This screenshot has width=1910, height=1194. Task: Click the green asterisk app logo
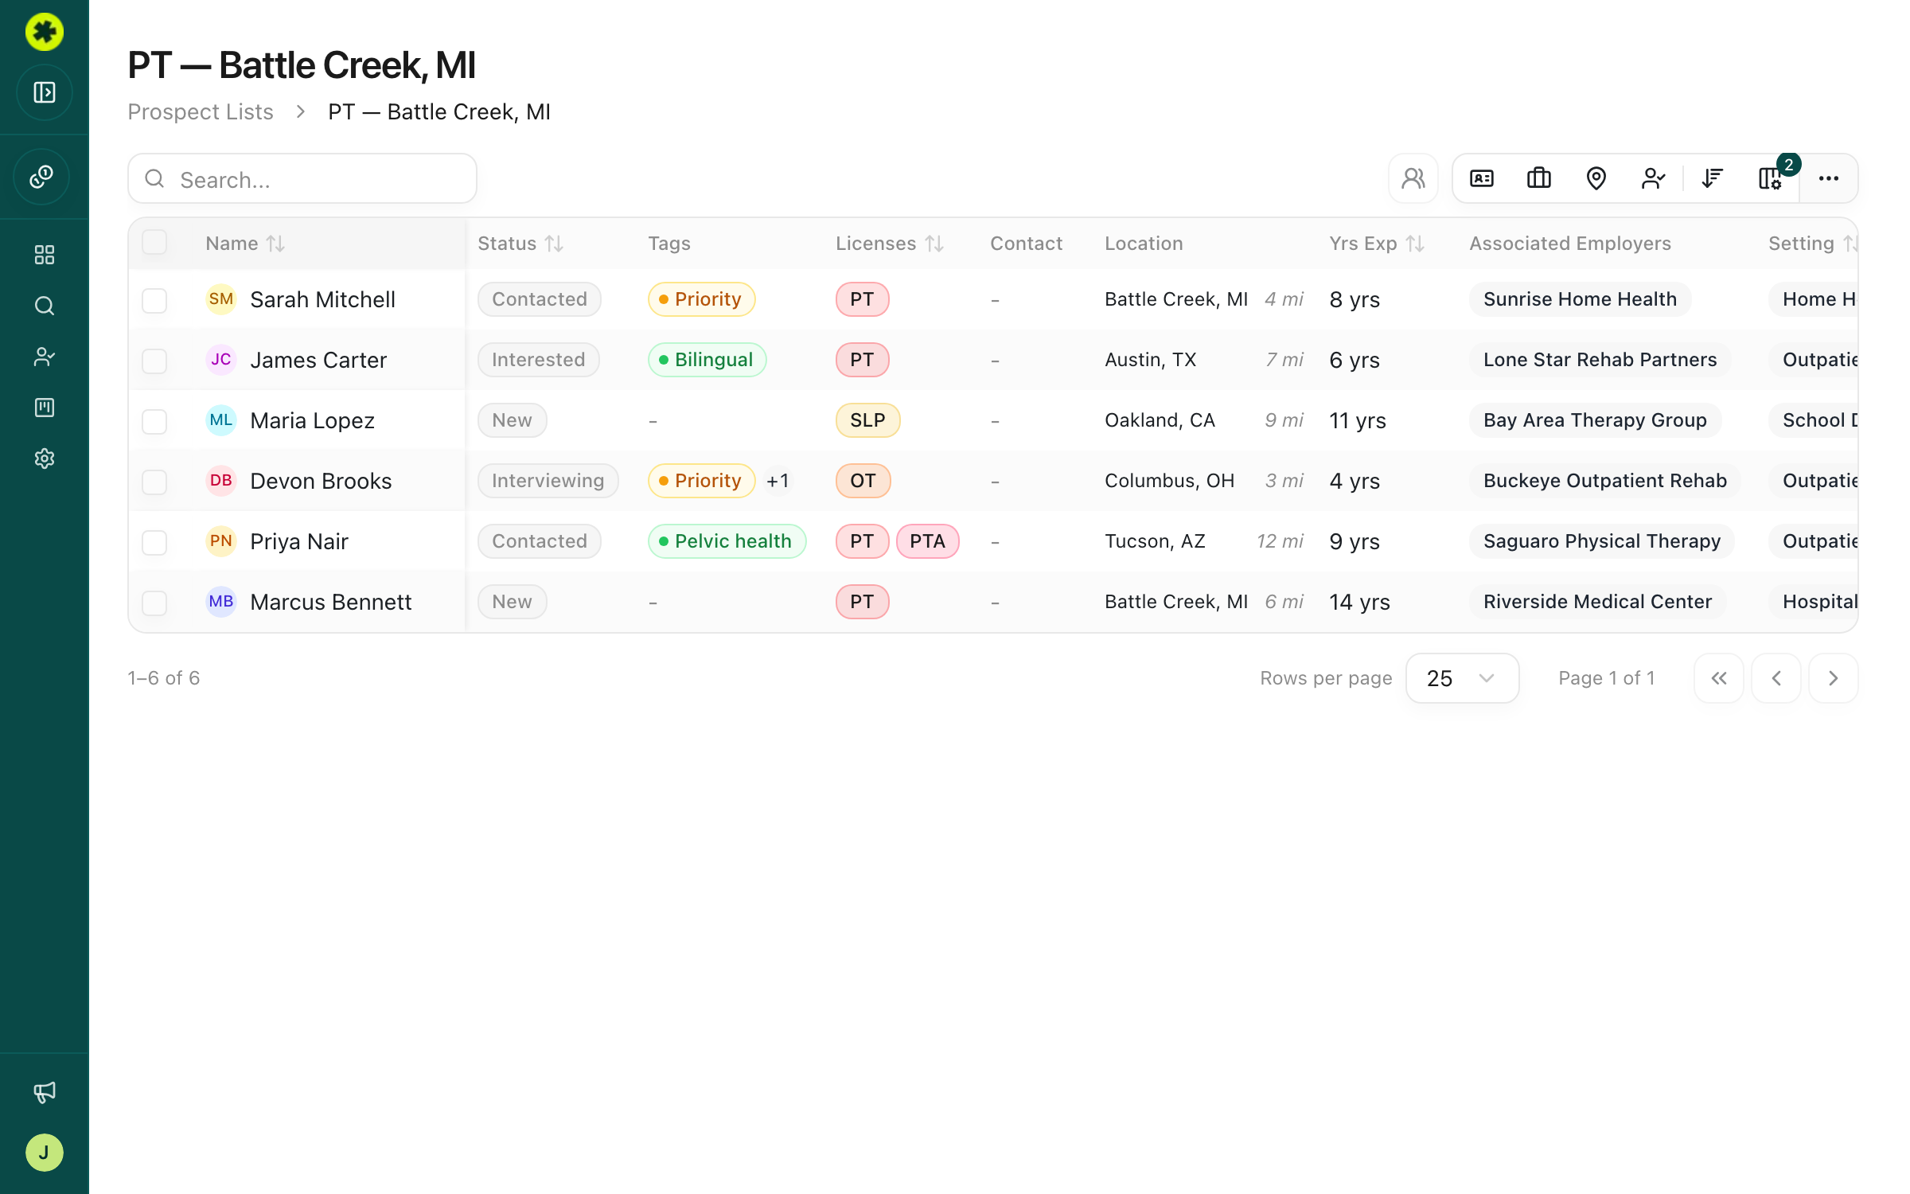click(45, 32)
